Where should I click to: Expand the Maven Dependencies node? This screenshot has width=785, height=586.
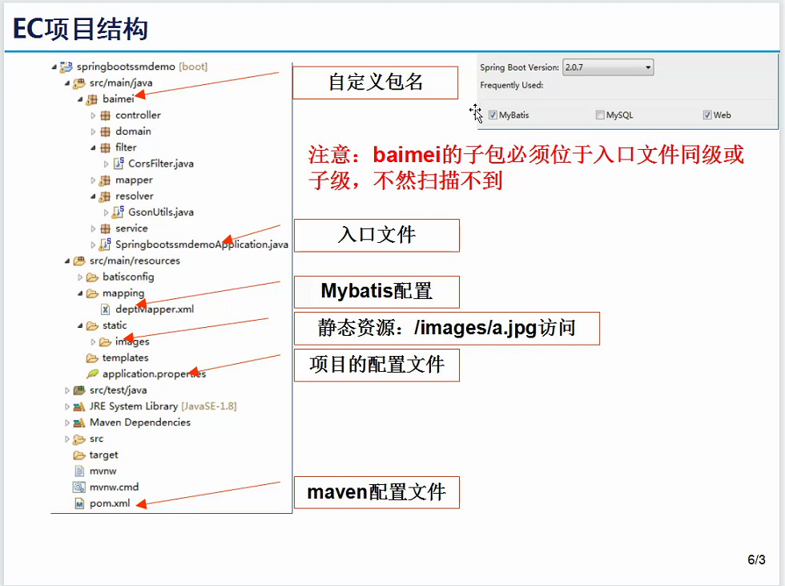67,422
